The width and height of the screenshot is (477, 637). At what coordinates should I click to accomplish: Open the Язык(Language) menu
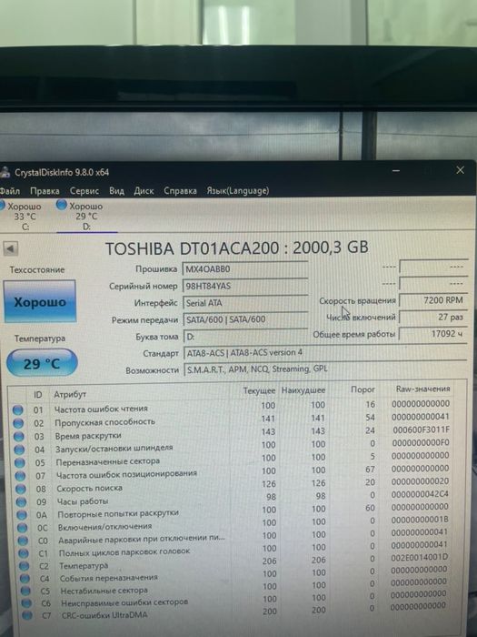pos(237,190)
